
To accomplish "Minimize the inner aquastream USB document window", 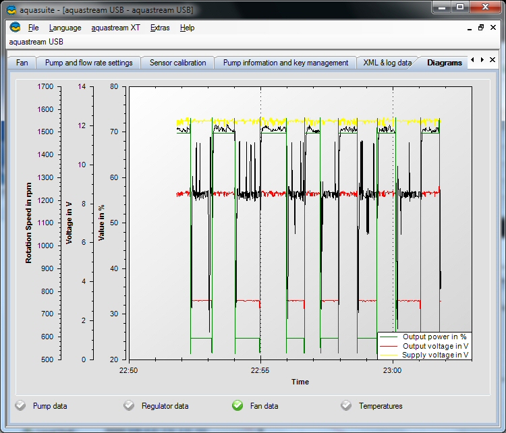I will tap(470, 28).
